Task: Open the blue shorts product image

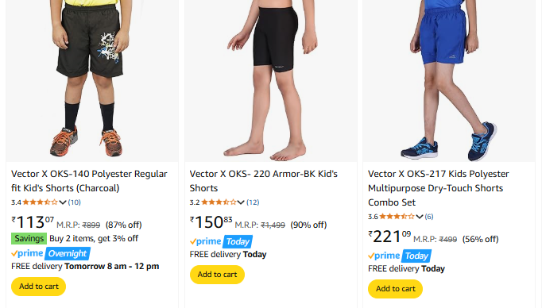Action: click(449, 81)
